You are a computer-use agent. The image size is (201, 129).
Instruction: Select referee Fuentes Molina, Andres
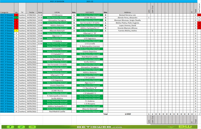tap(127, 30)
